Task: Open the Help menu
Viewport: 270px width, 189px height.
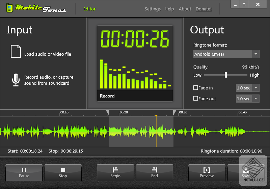Action: point(169,9)
